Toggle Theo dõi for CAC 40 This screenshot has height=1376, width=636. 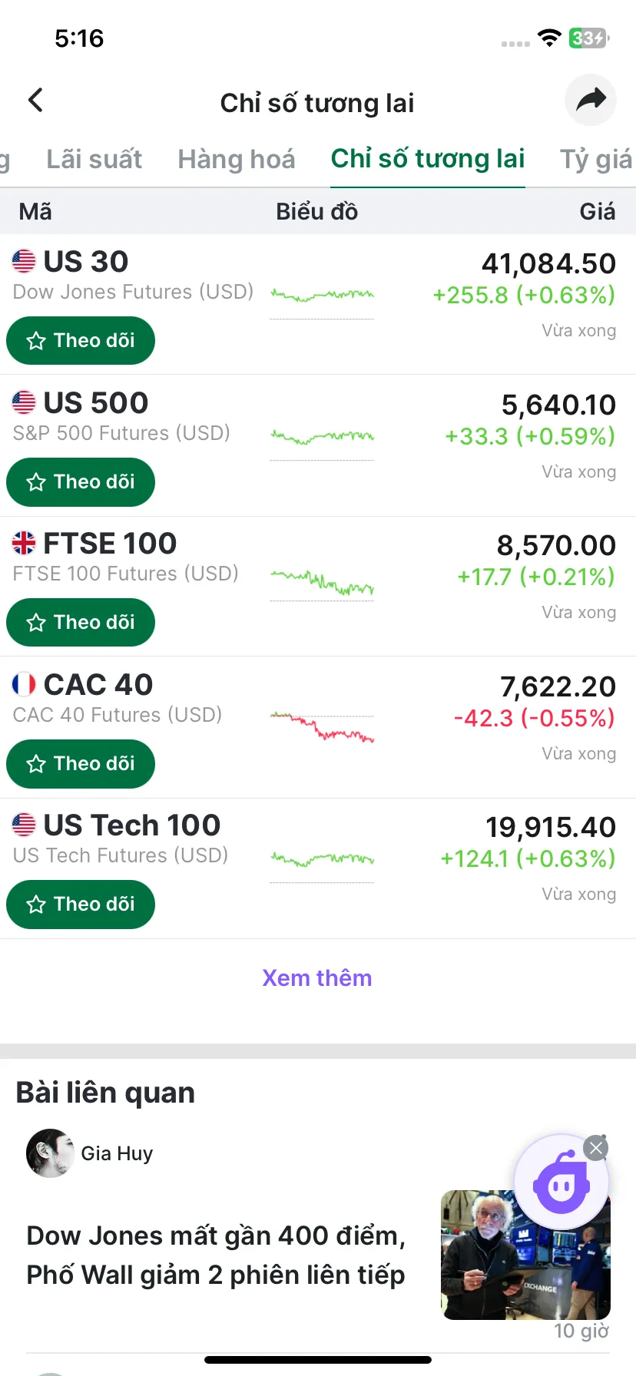81,764
